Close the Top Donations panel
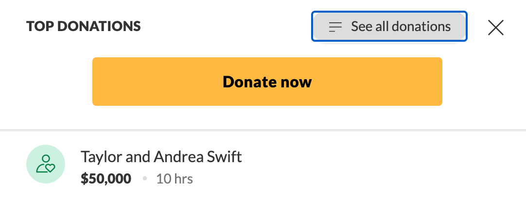 click(x=495, y=27)
